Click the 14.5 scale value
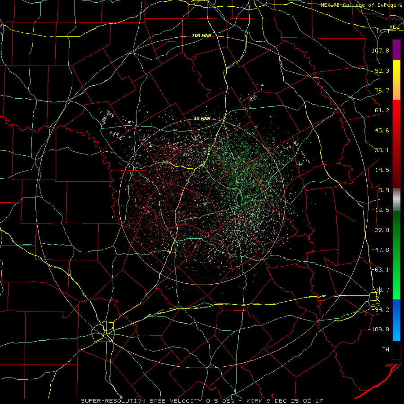The height and width of the screenshot is (404, 404). click(382, 170)
